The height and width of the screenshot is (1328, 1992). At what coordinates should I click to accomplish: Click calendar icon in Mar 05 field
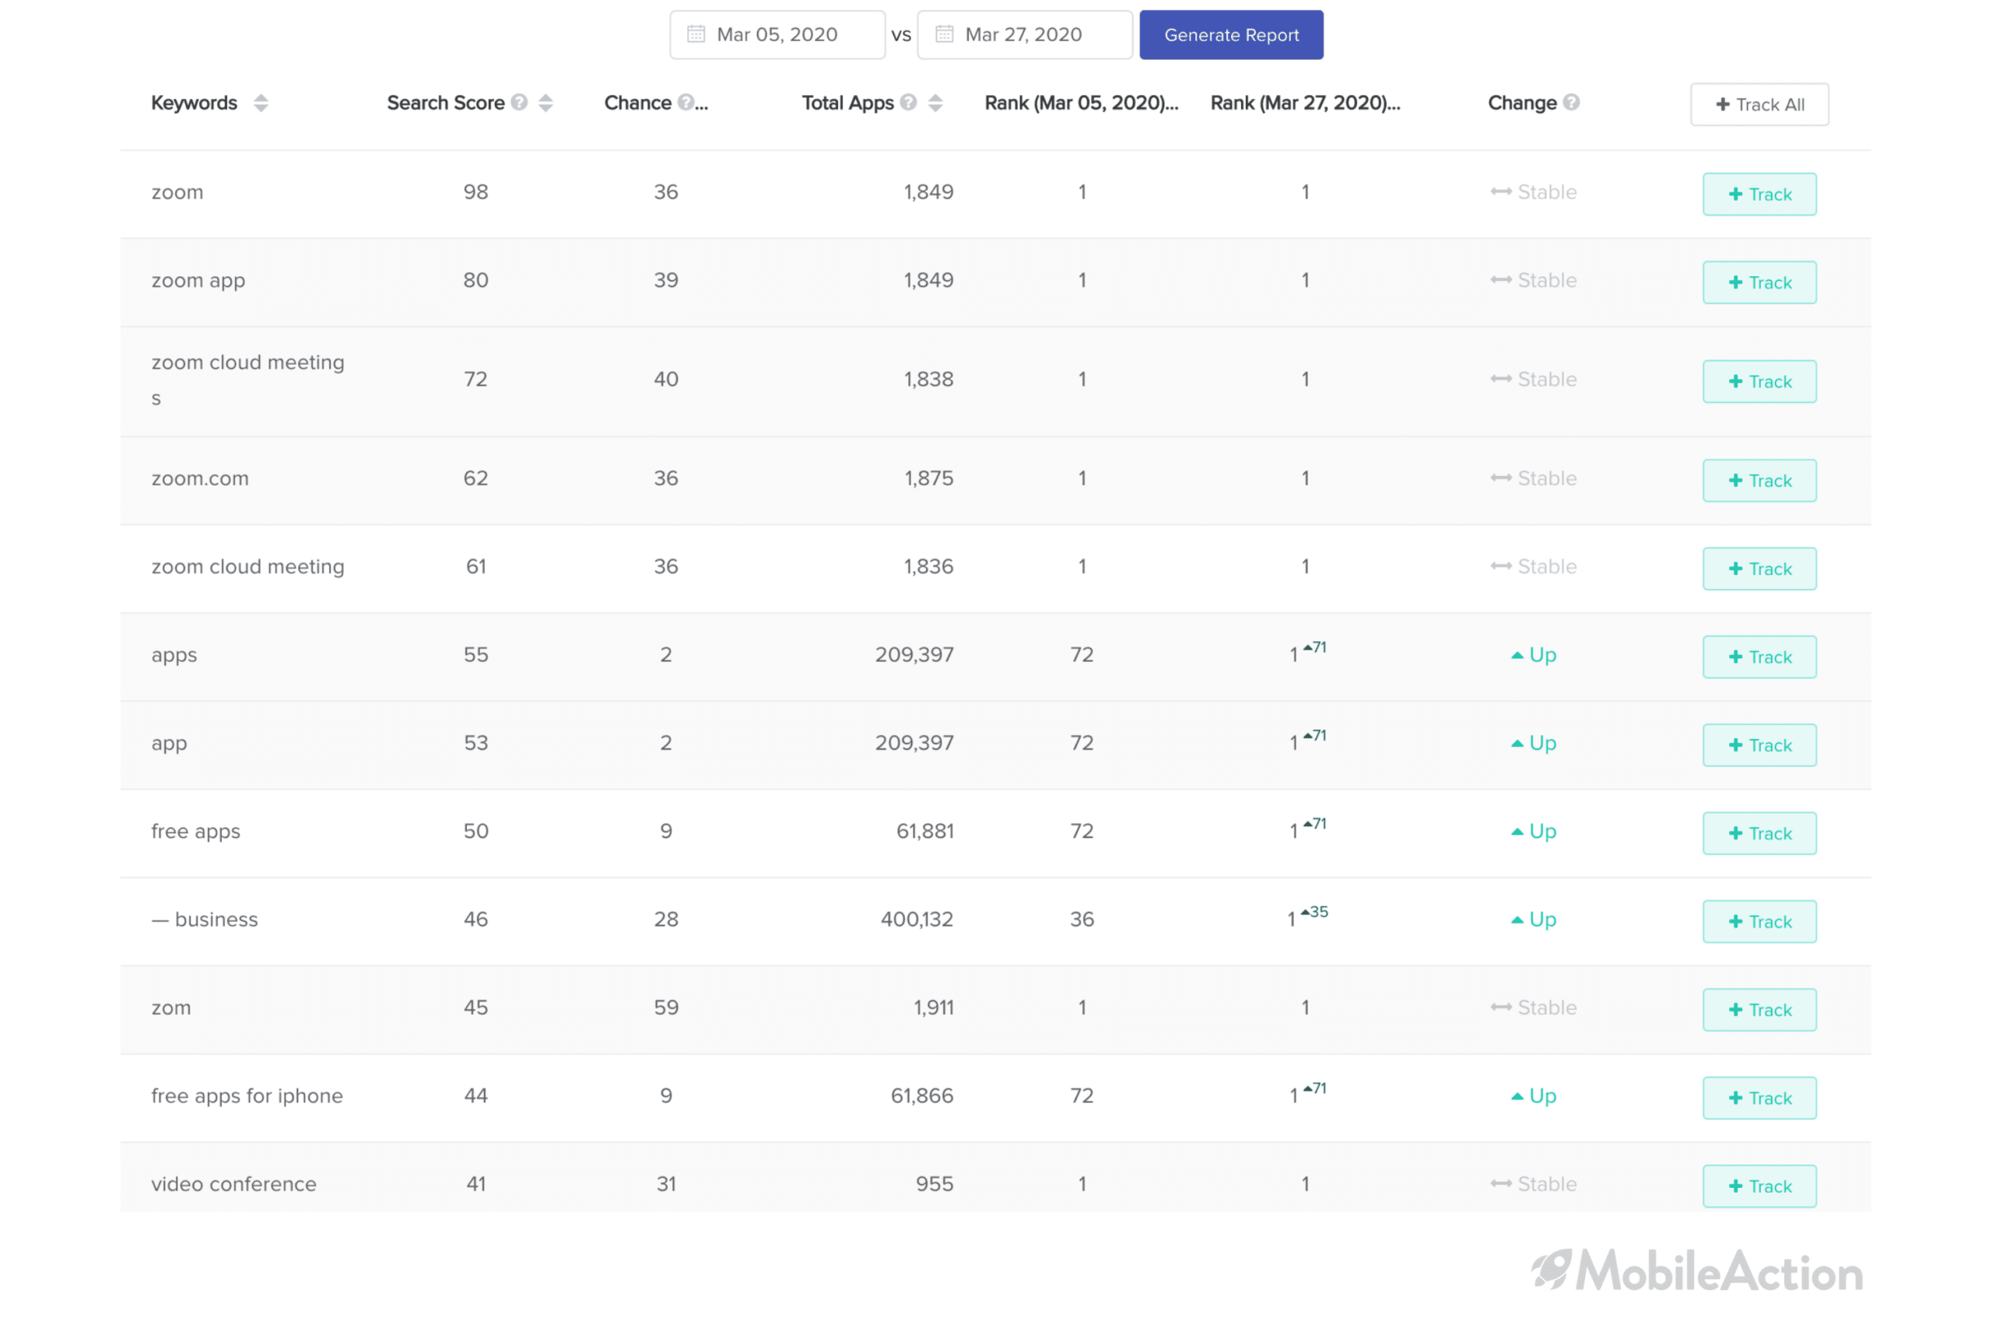click(x=696, y=34)
